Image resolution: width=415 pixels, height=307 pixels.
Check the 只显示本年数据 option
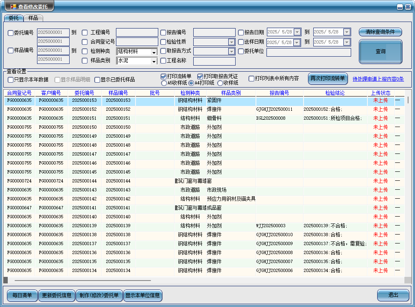[x=11, y=79]
